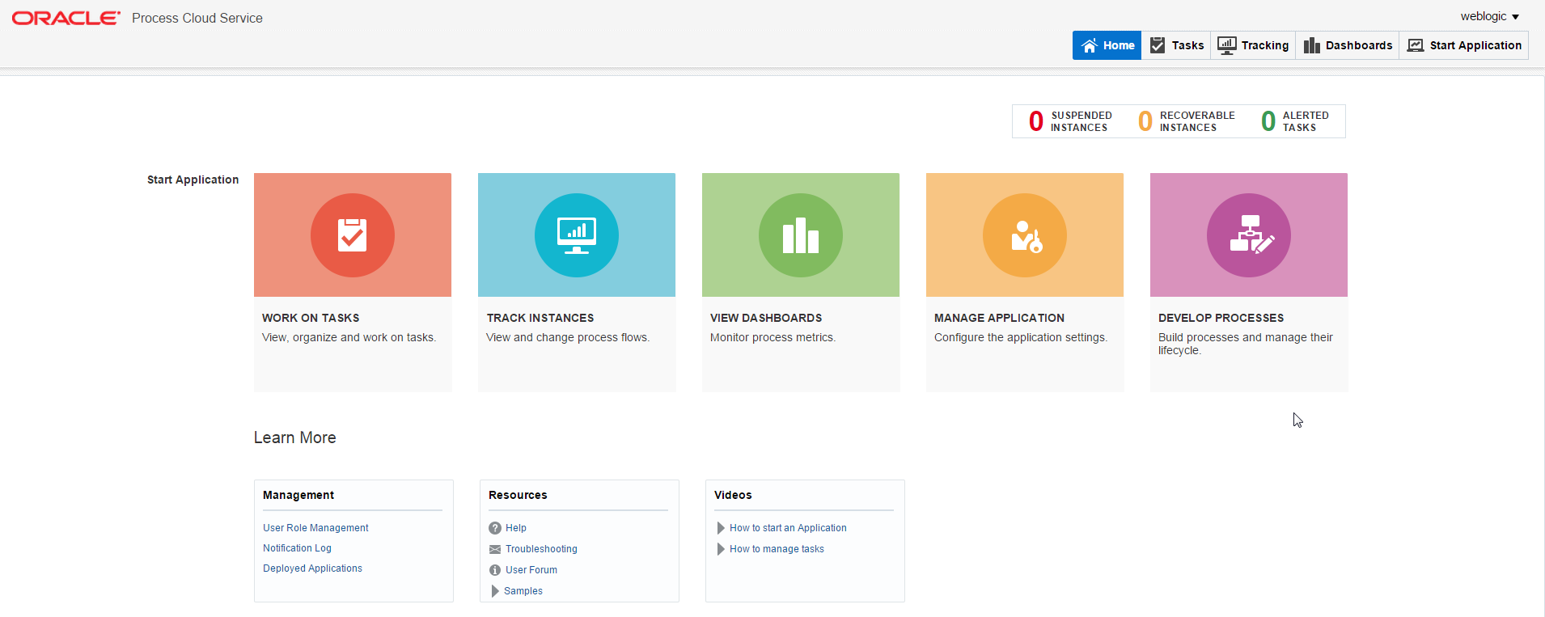
Task: Open User Role Management link
Action: click(x=315, y=528)
